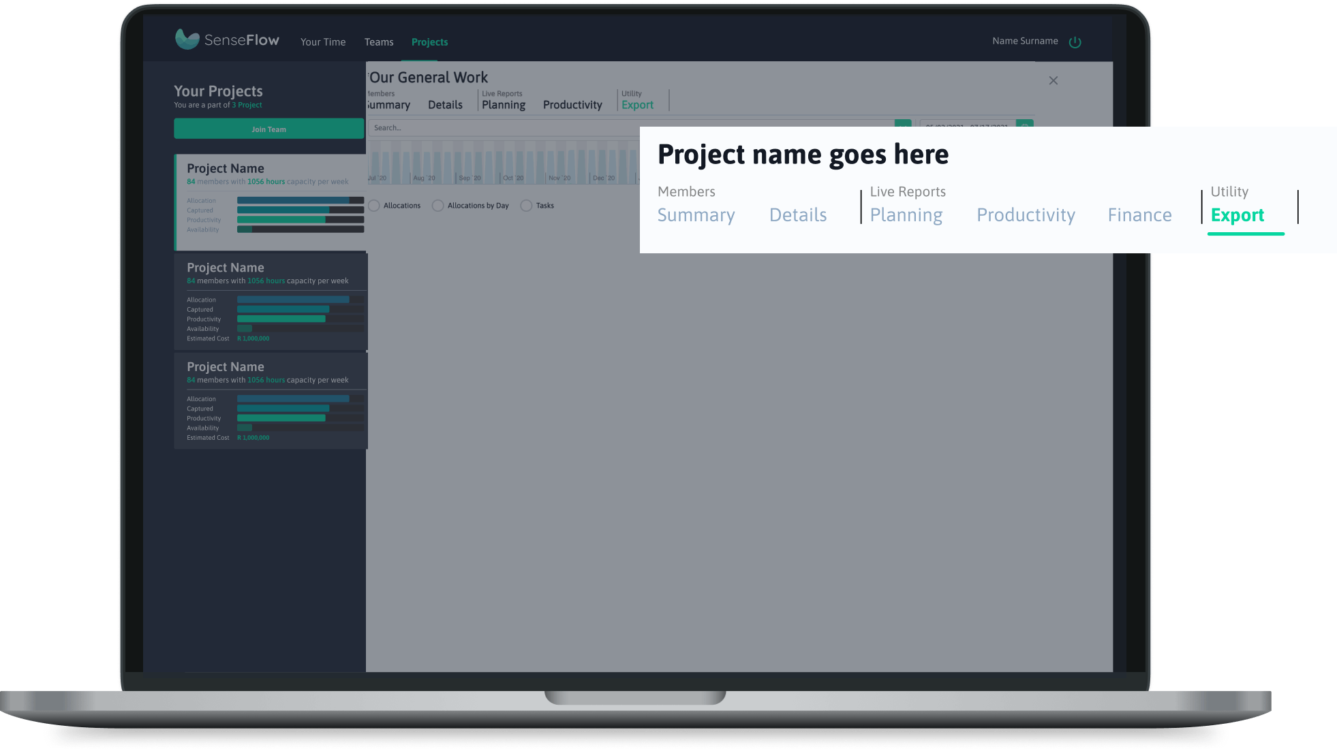The height and width of the screenshot is (749, 1337).
Task: Open the Name Surname user menu
Action: (1024, 41)
